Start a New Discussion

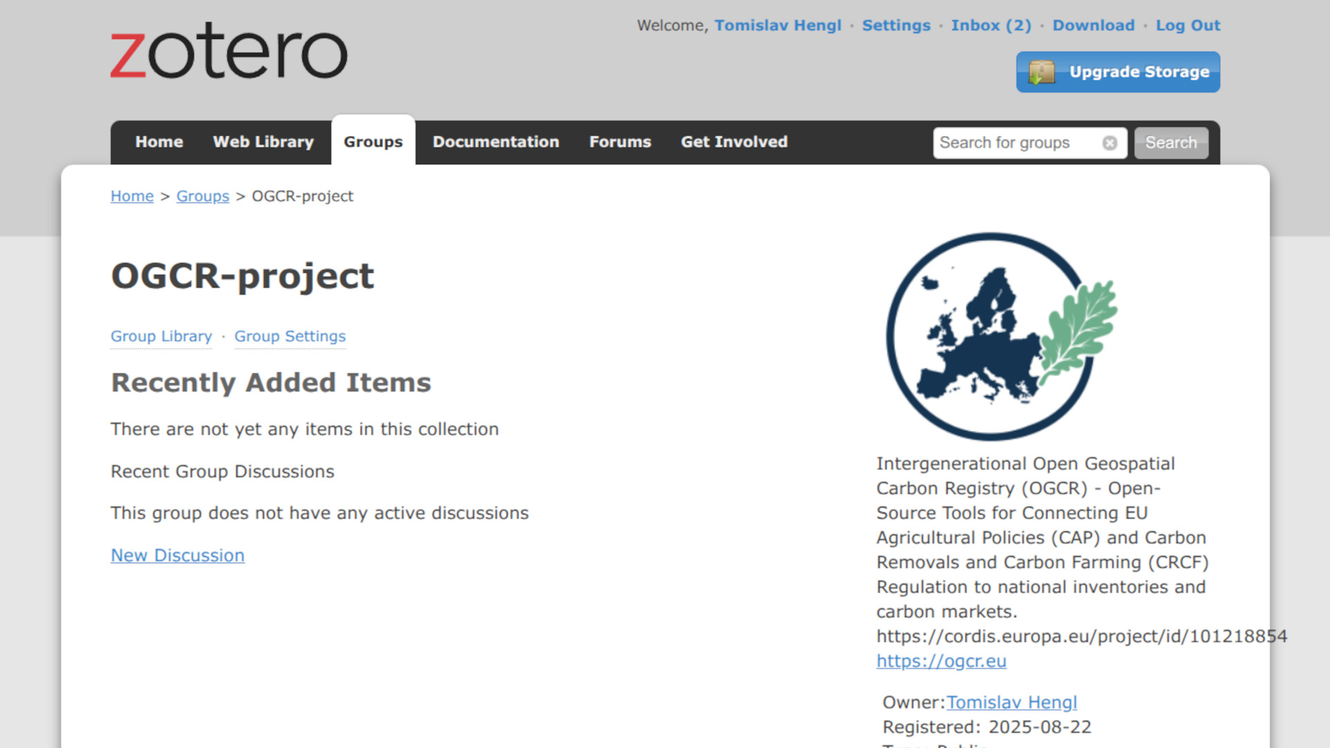(x=177, y=555)
